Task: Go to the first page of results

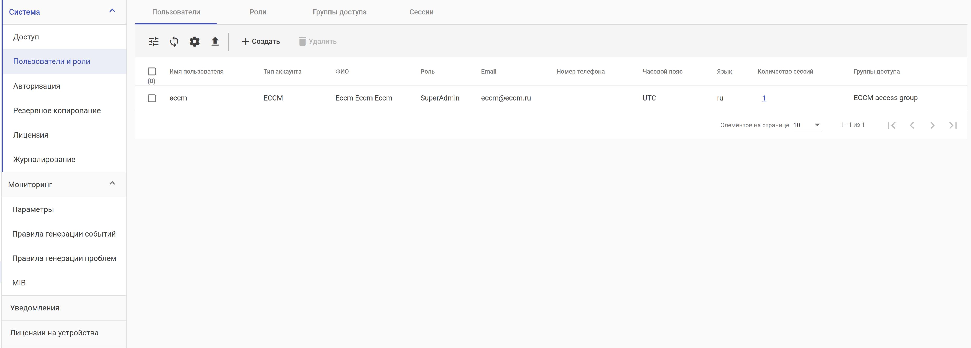Action: (x=892, y=125)
